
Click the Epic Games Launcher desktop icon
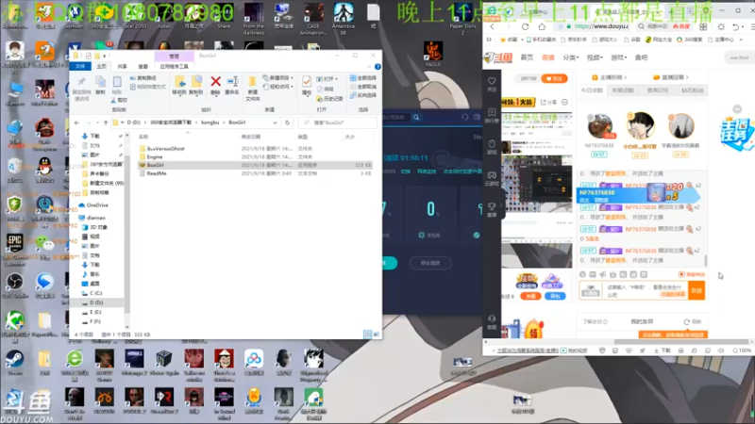coord(14,248)
